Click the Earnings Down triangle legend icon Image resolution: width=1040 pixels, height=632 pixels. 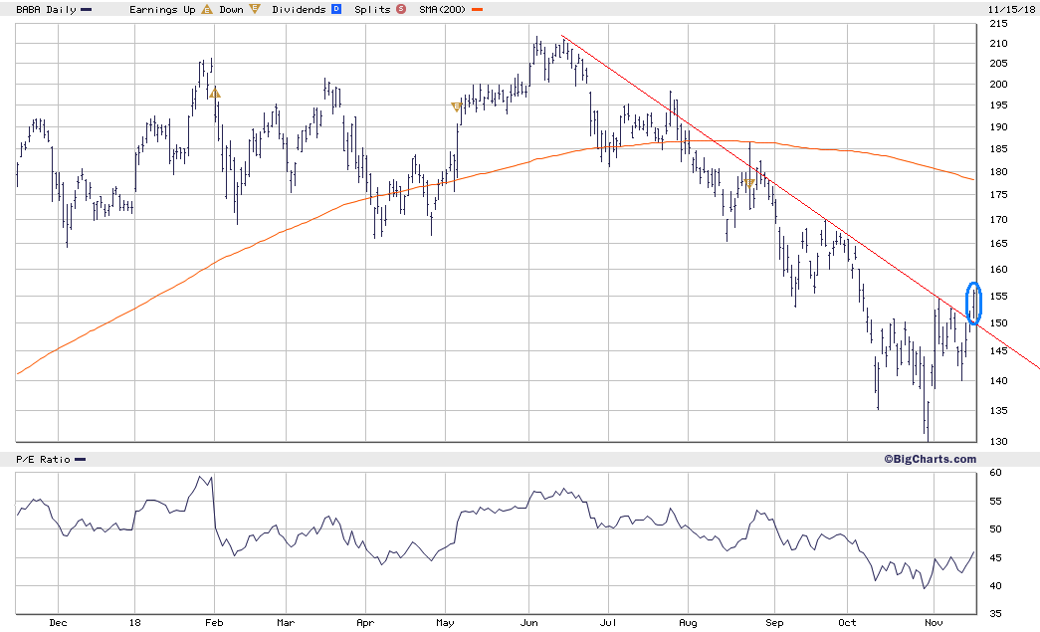click(x=254, y=9)
